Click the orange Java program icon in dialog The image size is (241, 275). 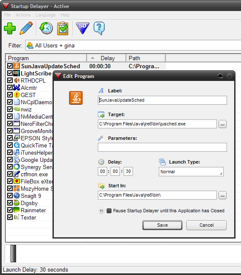click(76, 98)
